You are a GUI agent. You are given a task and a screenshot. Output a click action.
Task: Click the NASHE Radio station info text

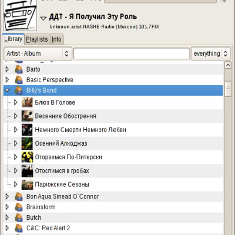point(104,26)
